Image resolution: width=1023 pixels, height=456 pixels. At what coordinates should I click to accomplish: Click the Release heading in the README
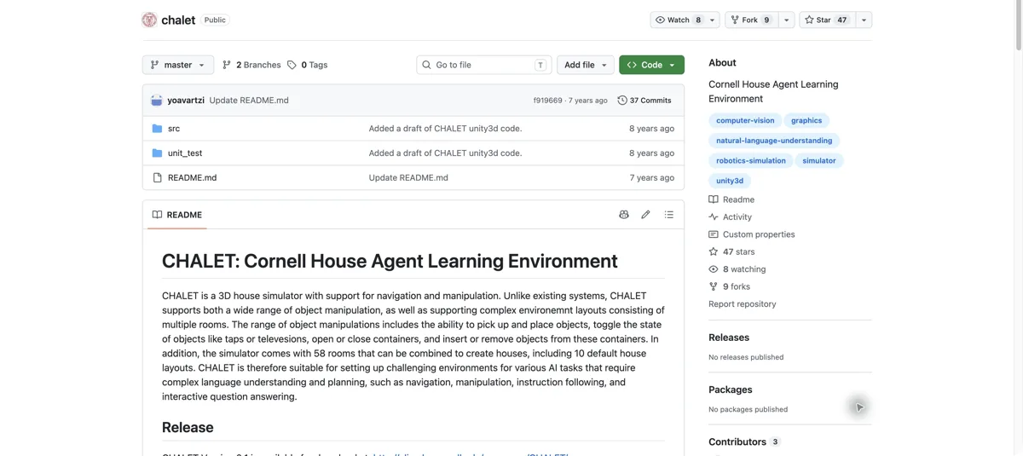188,427
